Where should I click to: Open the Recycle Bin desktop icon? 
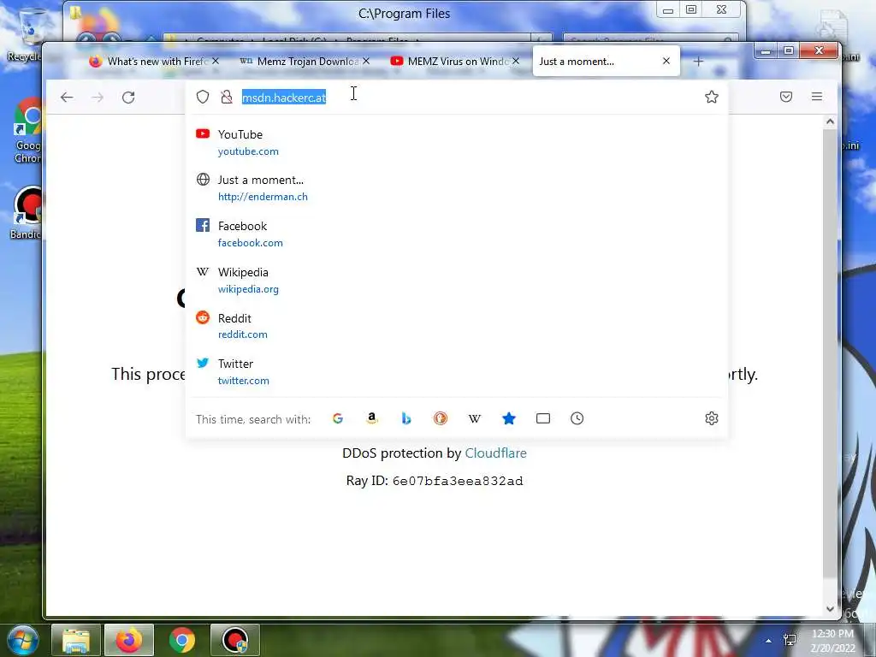pos(23,36)
